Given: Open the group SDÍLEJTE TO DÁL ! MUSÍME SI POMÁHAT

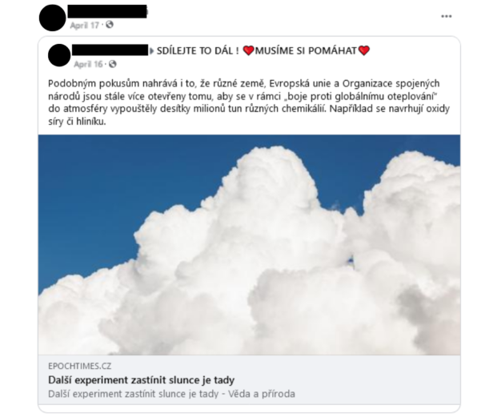Looking at the screenshot, I should click(263, 50).
